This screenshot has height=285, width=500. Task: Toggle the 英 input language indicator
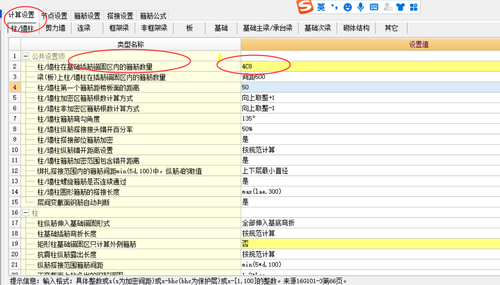tap(321, 7)
